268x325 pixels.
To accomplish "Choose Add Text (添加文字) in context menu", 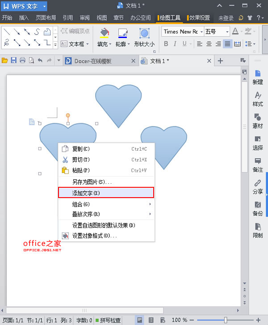I will (x=106, y=193).
